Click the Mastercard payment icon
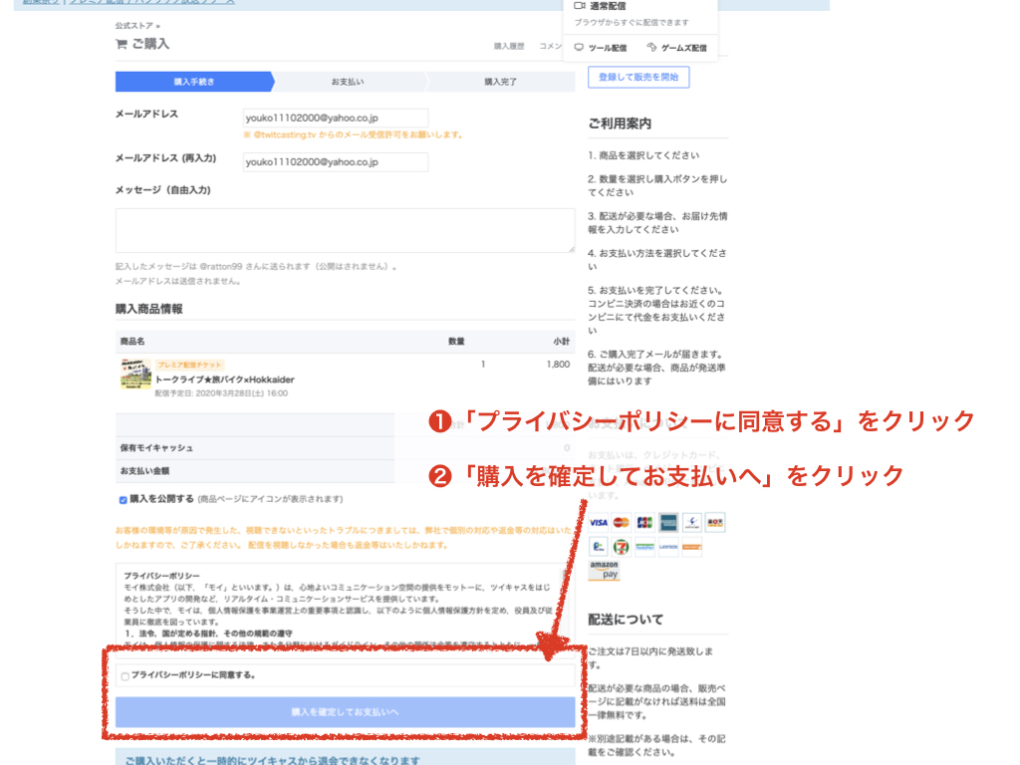 pos(622,522)
